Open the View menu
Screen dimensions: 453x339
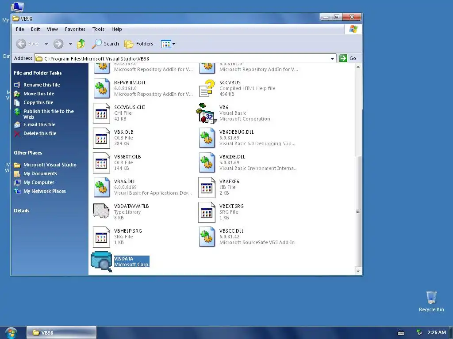click(52, 29)
